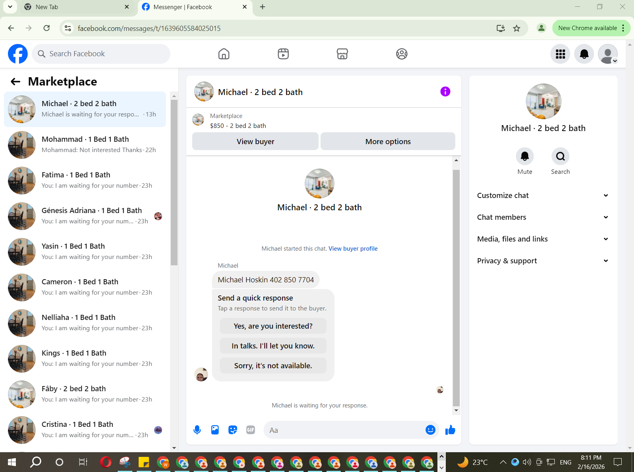Choose a GIF icon
Image resolution: width=634 pixels, height=472 pixels.
pyautogui.click(x=250, y=430)
